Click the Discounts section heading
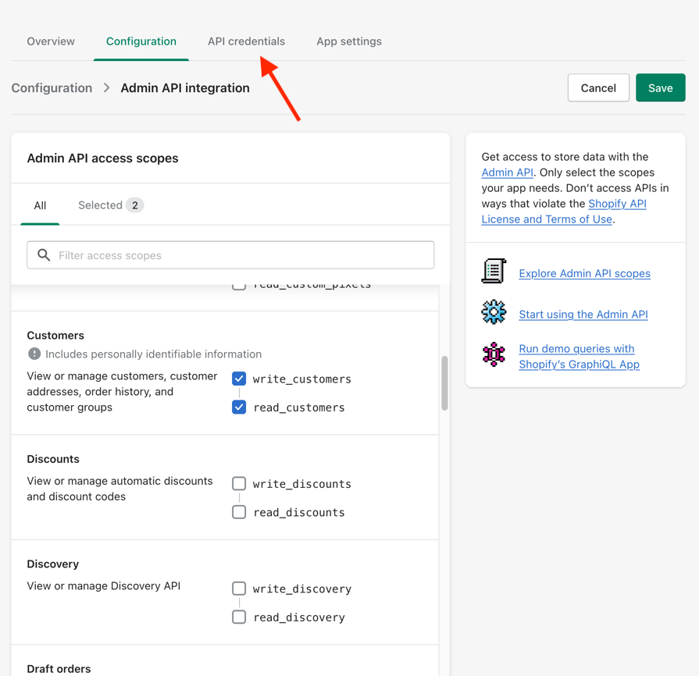The image size is (699, 676). coord(53,459)
